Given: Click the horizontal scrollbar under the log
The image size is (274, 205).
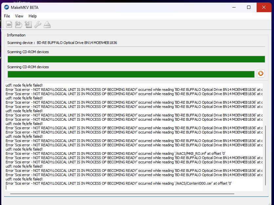Looking at the screenshot, I should click(x=122, y=194).
